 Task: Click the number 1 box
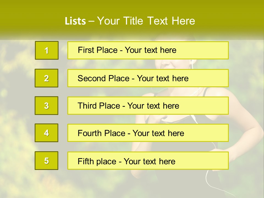[46, 50]
